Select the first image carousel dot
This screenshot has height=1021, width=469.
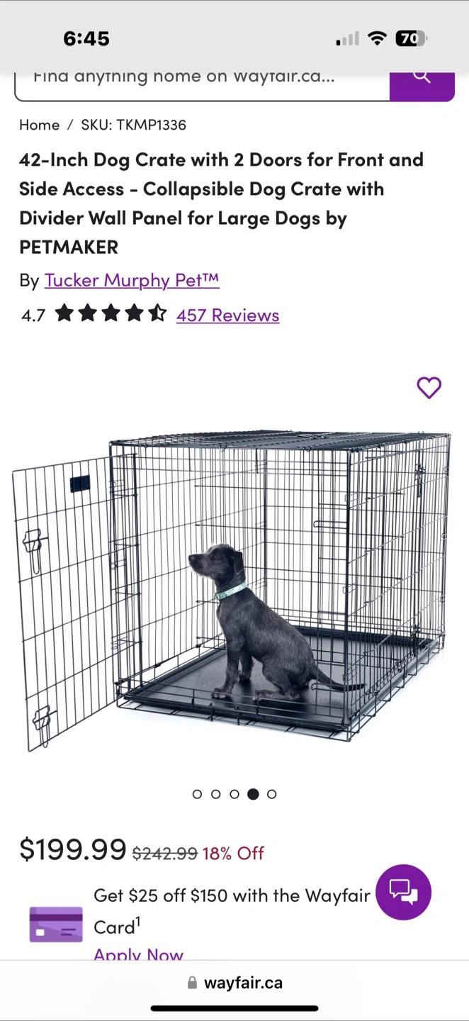click(x=197, y=794)
